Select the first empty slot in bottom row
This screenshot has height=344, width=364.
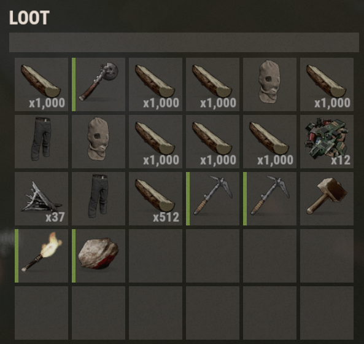41,313
